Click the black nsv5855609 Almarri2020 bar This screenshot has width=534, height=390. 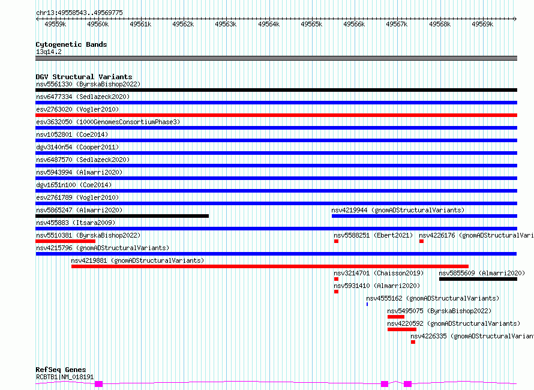[x=478, y=279]
